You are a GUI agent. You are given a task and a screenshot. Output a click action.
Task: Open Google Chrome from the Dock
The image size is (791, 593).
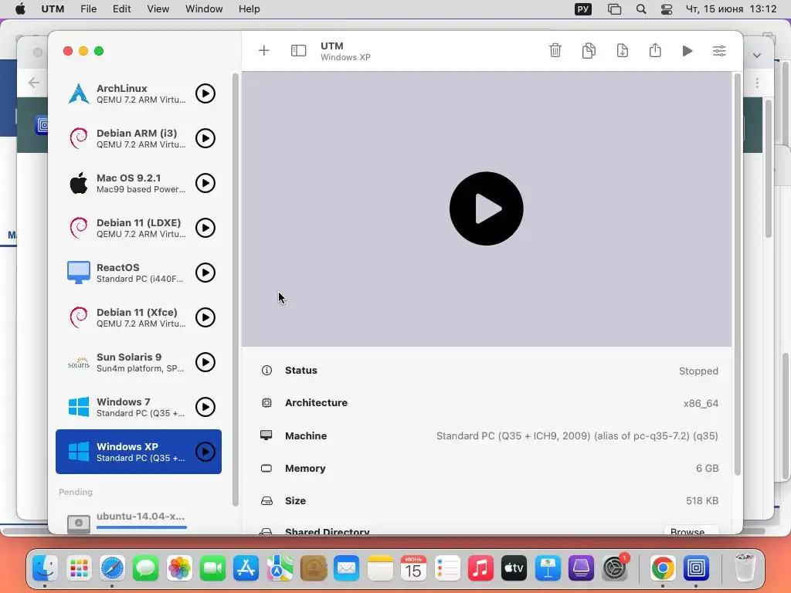pos(663,568)
